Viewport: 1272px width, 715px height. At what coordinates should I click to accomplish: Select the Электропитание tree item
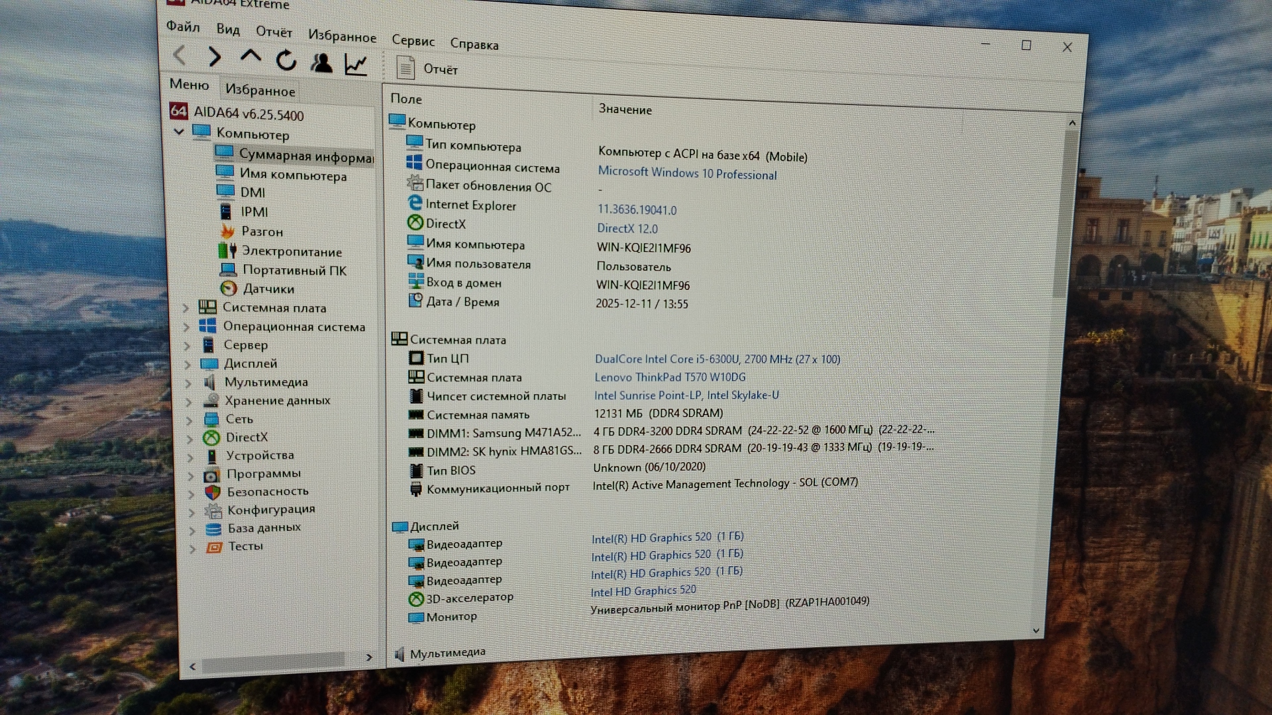[291, 252]
